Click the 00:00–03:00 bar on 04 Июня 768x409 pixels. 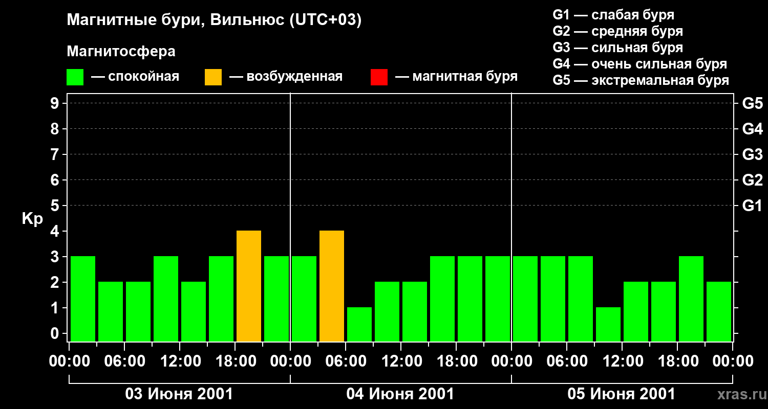click(304, 299)
